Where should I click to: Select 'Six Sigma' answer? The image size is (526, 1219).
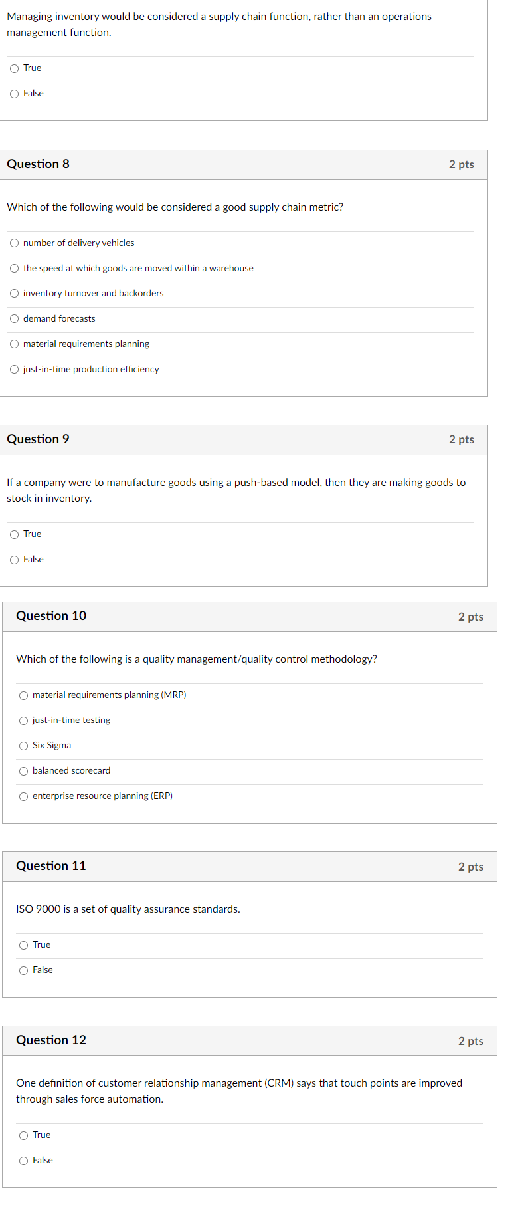click(x=24, y=746)
